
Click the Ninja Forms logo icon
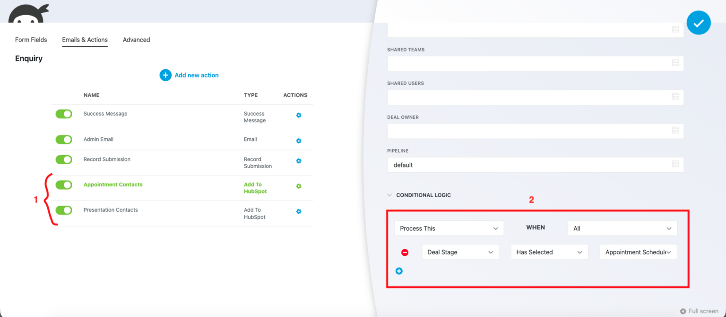click(x=28, y=13)
